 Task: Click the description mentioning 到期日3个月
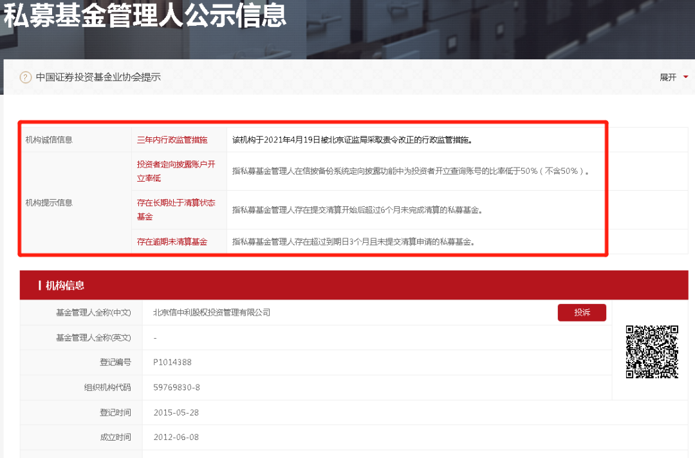[354, 242]
